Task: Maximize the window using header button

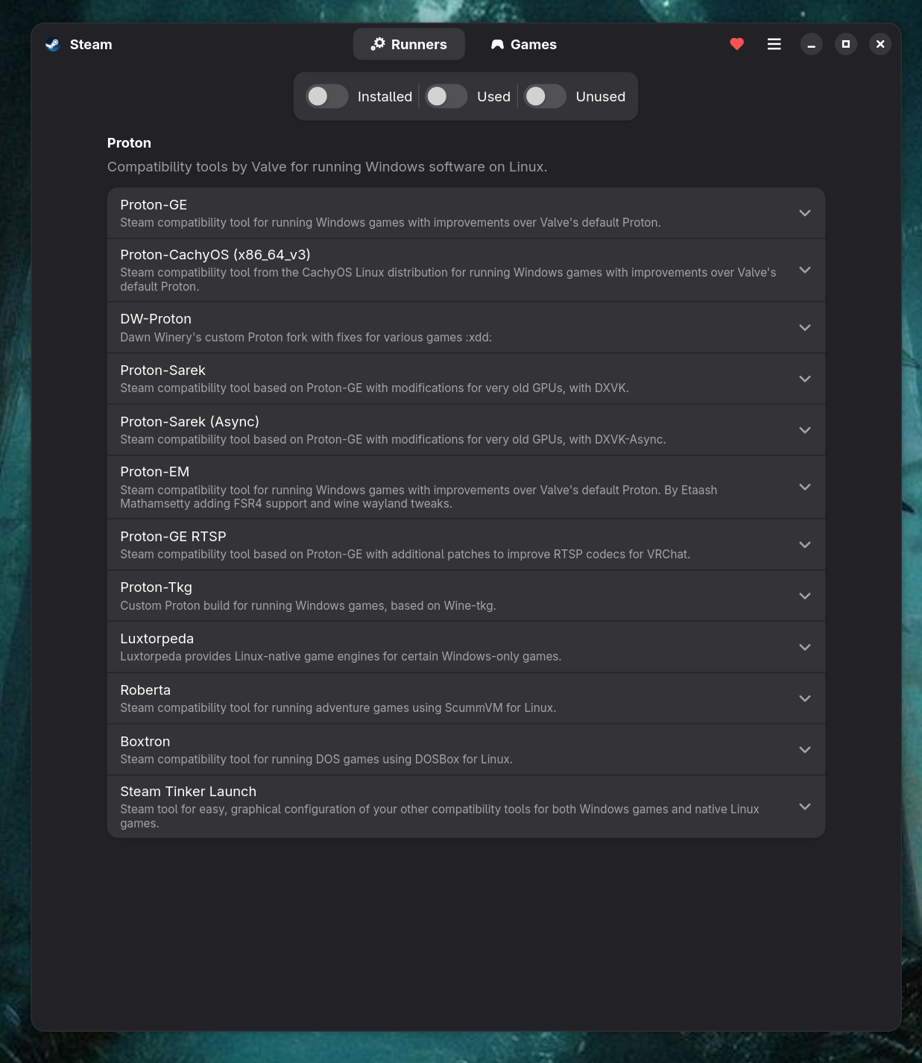Action: click(x=845, y=44)
